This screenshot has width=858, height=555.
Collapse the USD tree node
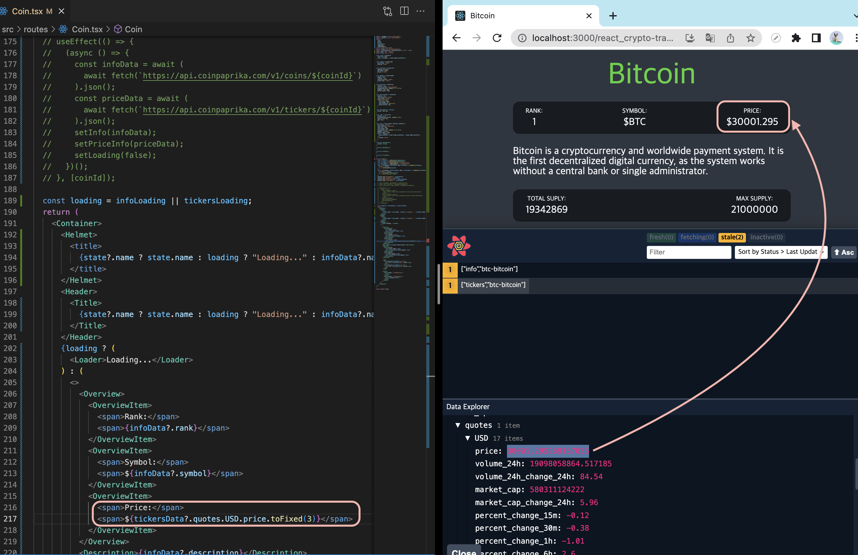point(468,438)
